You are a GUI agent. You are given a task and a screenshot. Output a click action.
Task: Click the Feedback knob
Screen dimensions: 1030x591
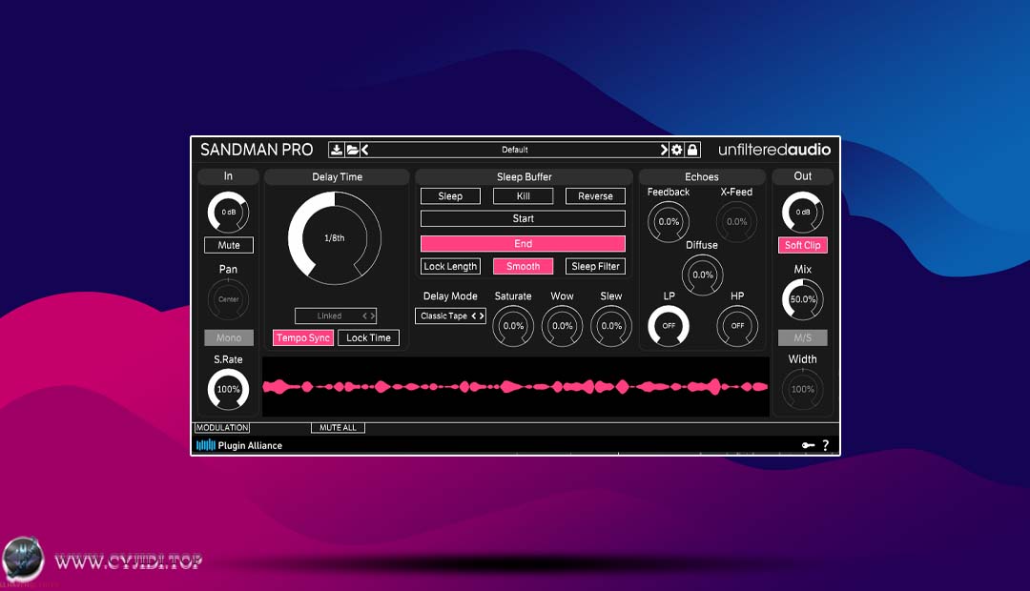click(x=669, y=221)
